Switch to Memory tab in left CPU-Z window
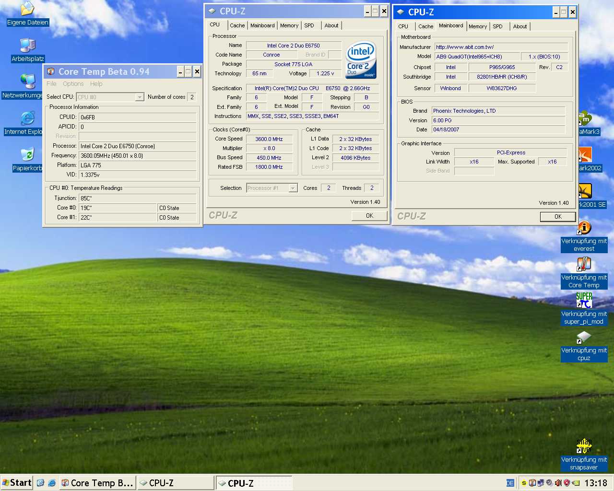Image resolution: width=614 pixels, height=491 pixels. [289, 25]
